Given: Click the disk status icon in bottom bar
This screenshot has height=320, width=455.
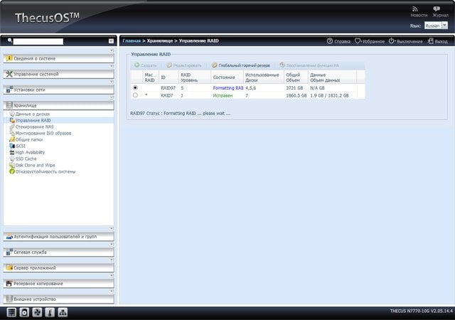Looking at the screenshot, I should point(24,312).
